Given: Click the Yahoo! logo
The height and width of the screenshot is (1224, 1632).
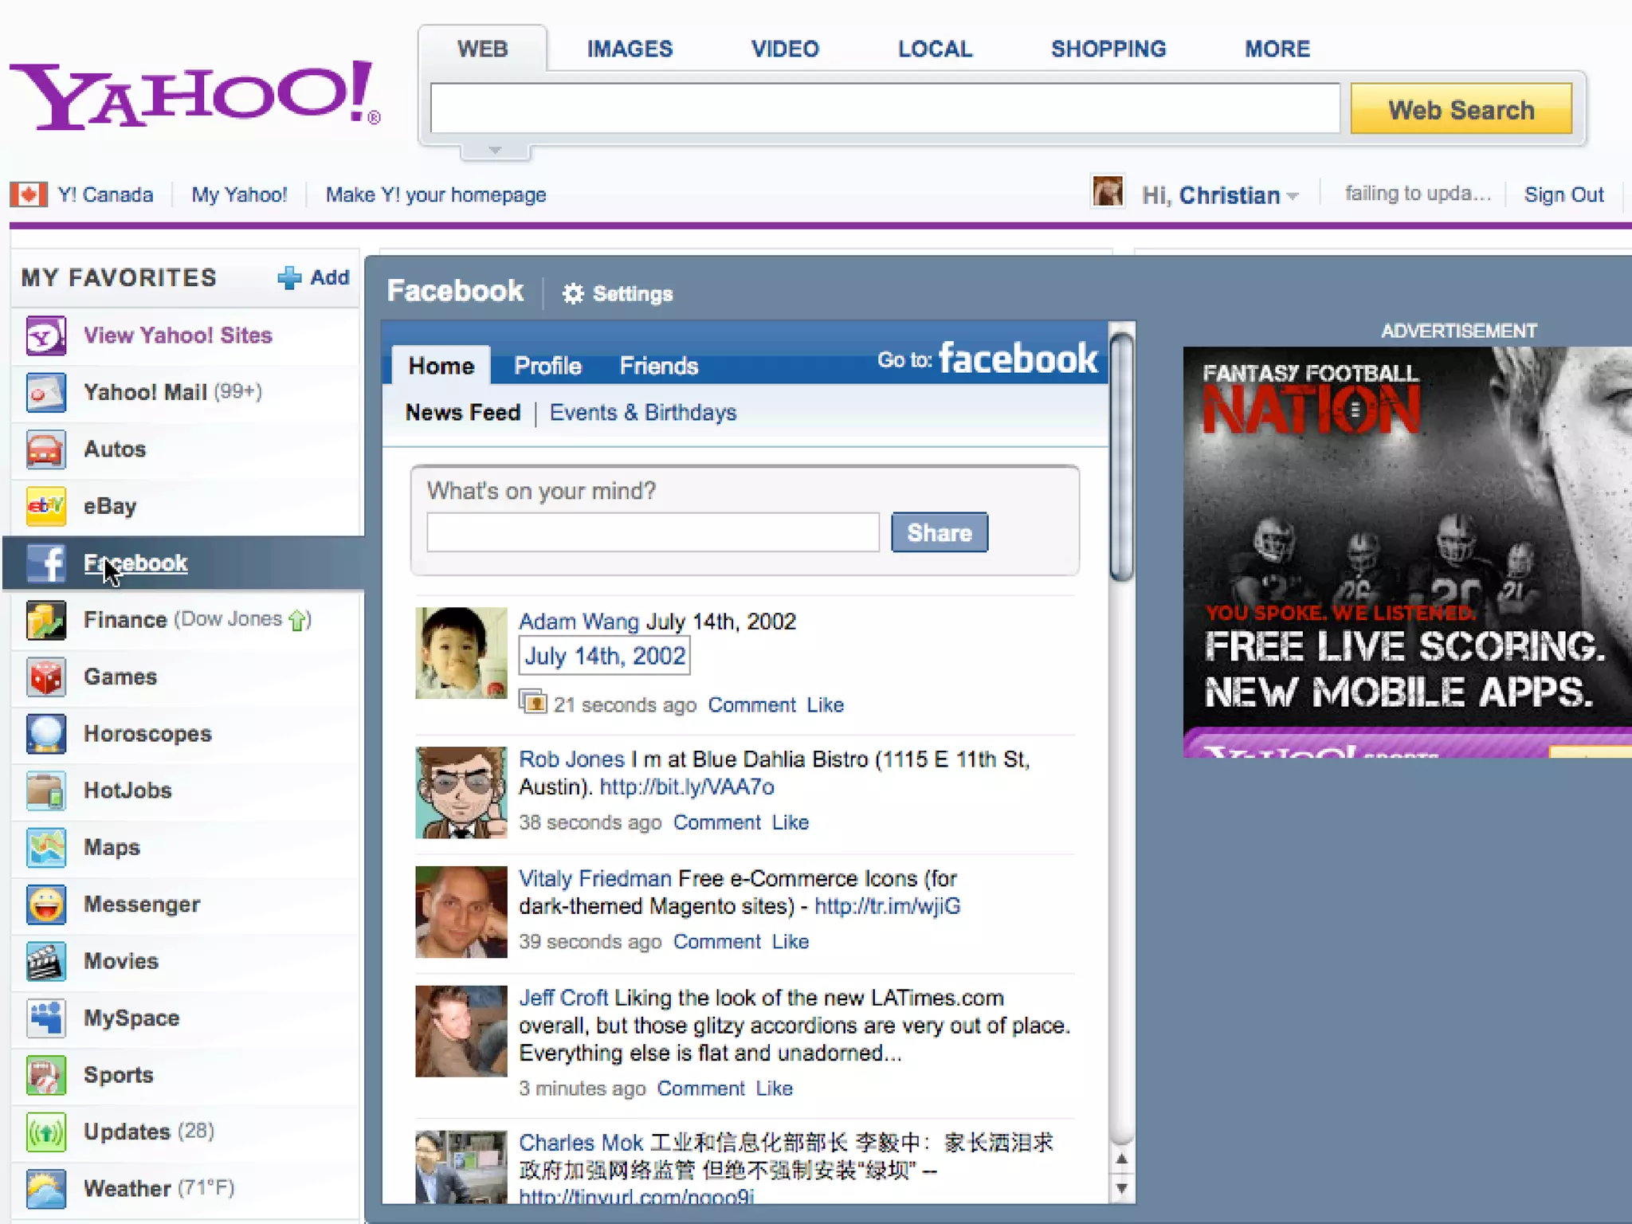Looking at the screenshot, I should tap(195, 96).
